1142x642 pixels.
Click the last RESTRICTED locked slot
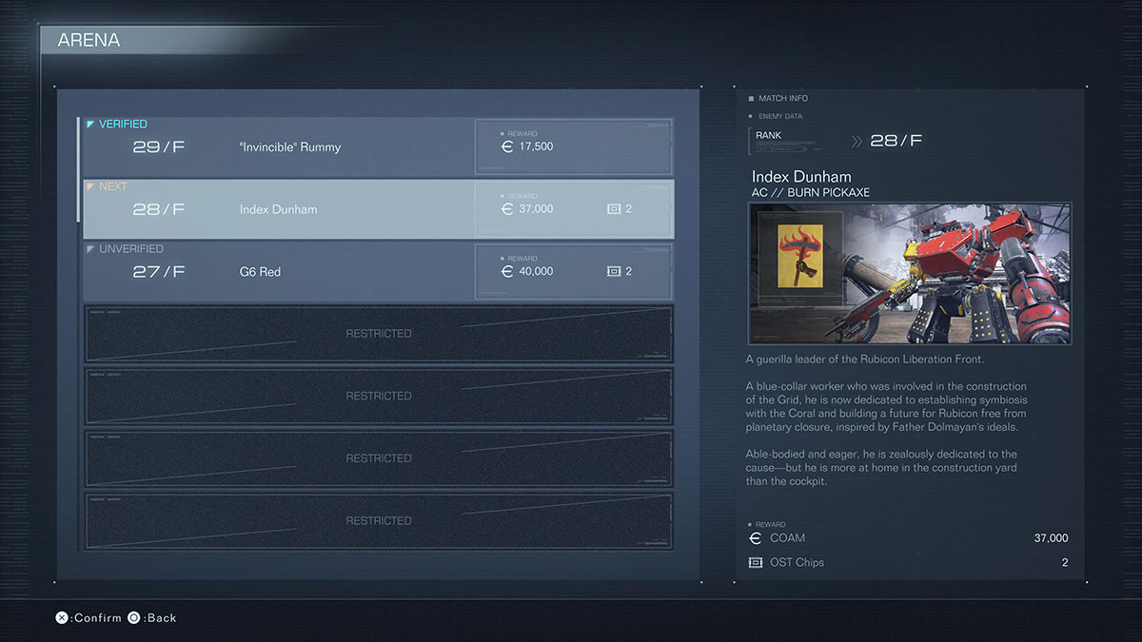tap(378, 521)
